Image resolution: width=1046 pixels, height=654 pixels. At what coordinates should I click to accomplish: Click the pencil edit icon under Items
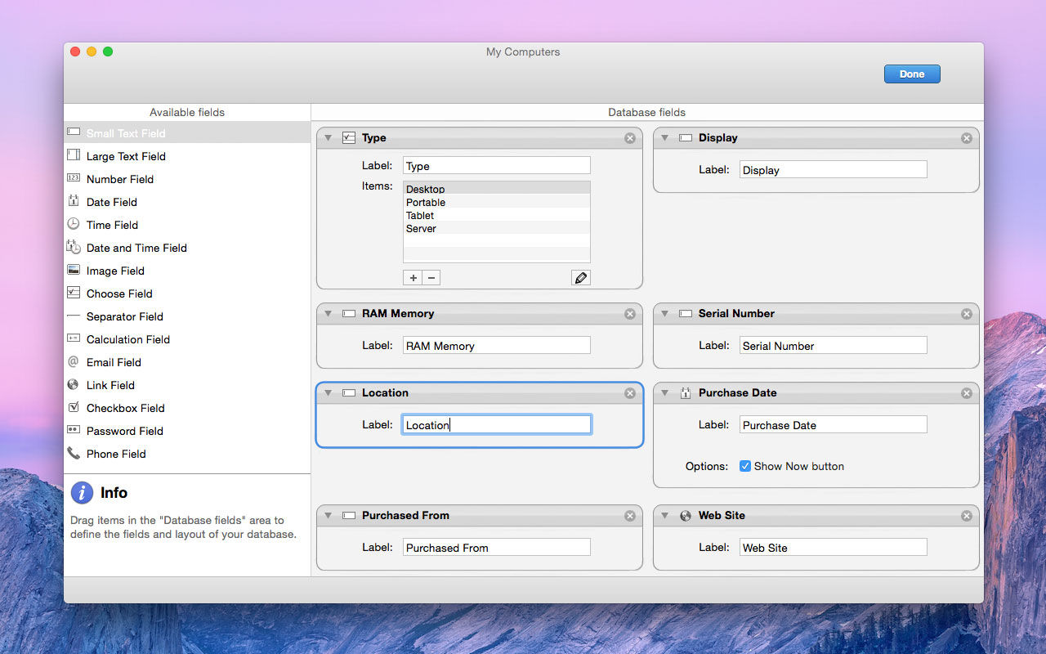click(x=581, y=278)
